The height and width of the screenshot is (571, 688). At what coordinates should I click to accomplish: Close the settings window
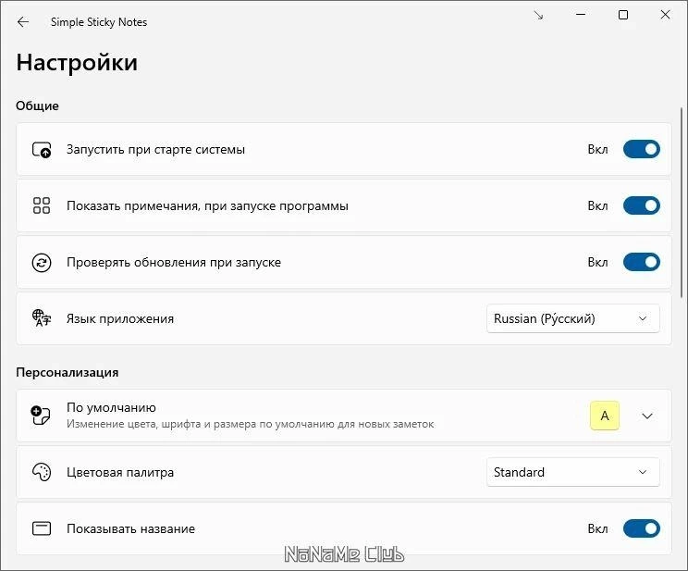[x=665, y=15]
